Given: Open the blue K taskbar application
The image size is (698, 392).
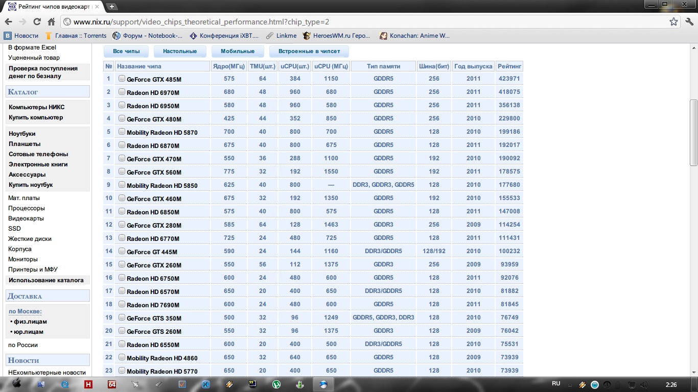Looking at the screenshot, I should pos(206,384).
